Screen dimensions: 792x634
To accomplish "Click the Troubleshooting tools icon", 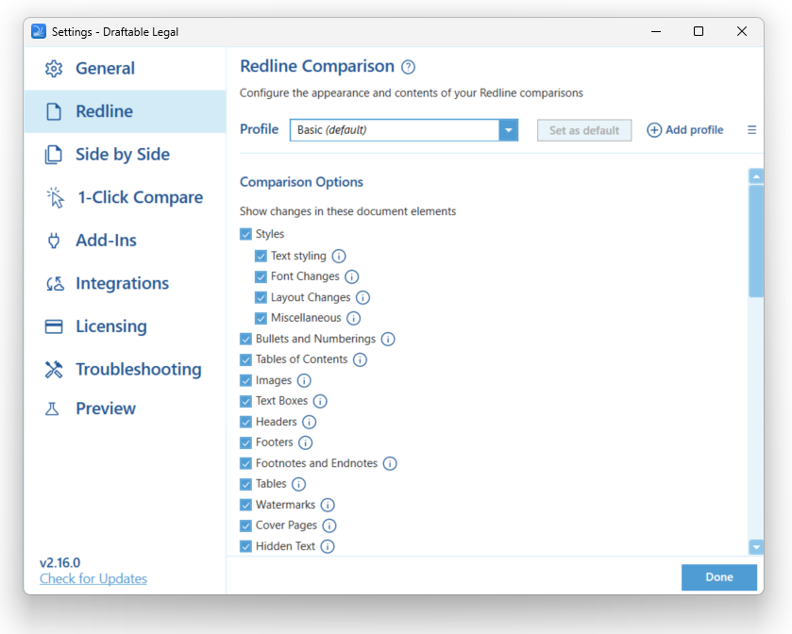I will [54, 370].
